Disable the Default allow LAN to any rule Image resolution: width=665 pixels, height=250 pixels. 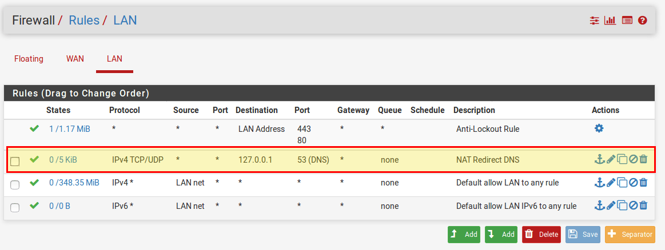[x=633, y=183]
